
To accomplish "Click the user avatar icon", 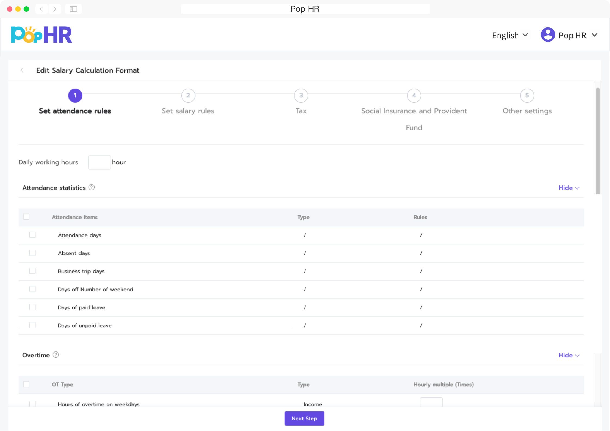I will point(548,35).
